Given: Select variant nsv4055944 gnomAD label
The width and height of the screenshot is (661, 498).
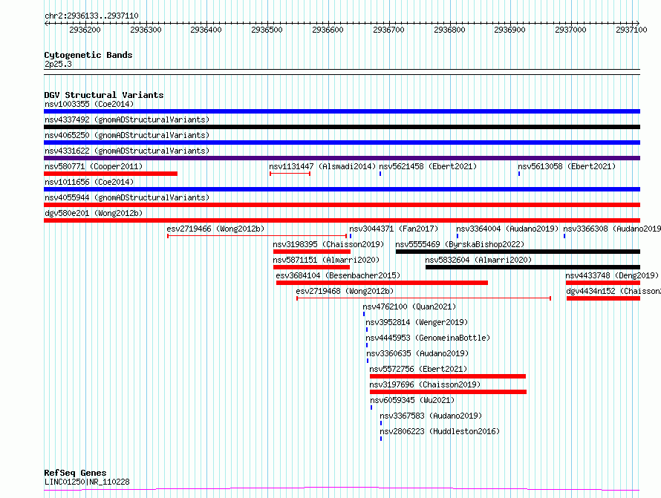Looking at the screenshot, I should [x=127, y=197].
